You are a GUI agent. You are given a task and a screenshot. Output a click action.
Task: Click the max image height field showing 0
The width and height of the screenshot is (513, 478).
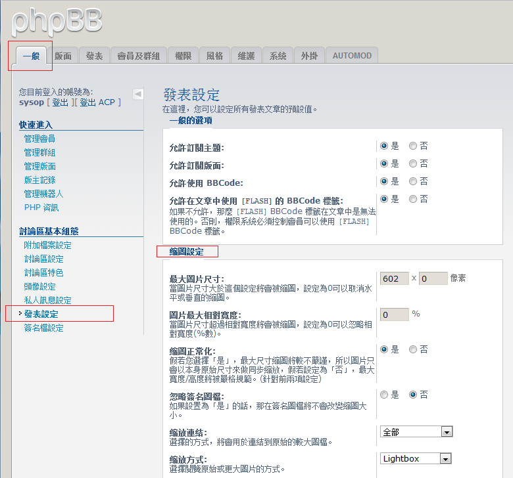pos(433,278)
